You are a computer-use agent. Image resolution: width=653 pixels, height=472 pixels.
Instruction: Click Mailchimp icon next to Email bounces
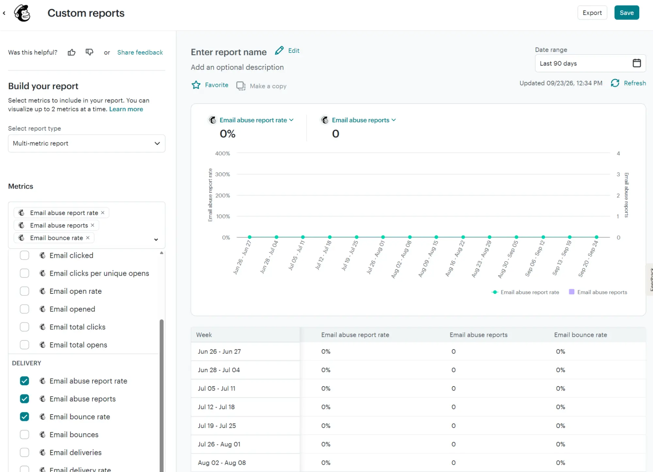point(42,434)
